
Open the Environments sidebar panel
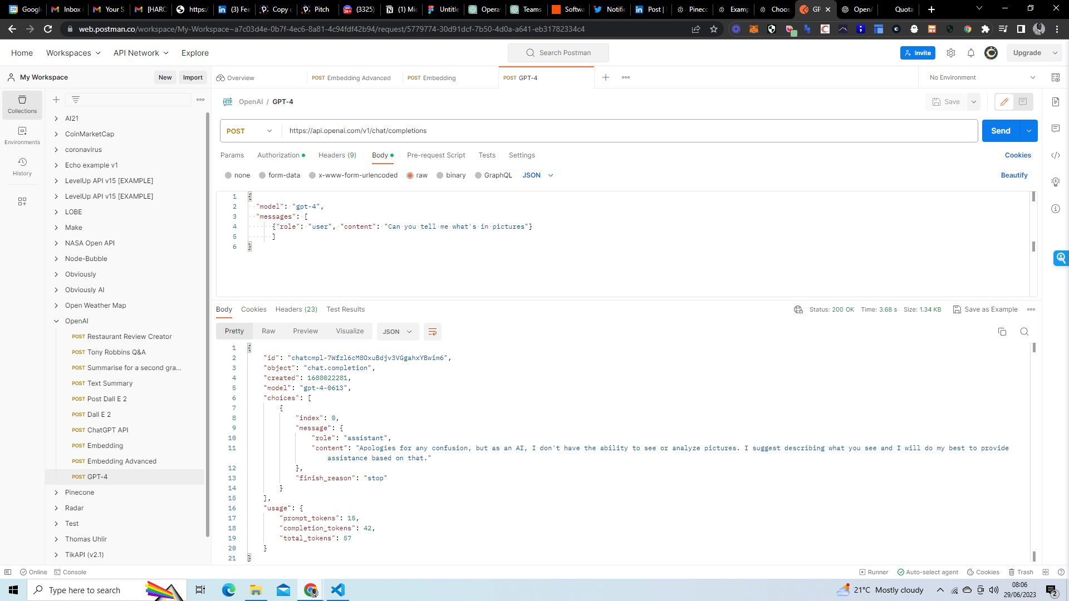click(22, 135)
